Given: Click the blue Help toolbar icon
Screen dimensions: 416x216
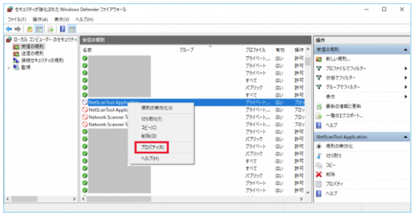Looking at the screenshot, I should point(62,29).
